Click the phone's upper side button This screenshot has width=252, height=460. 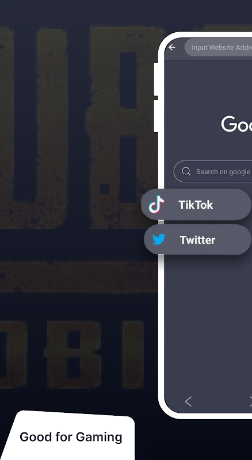click(x=156, y=79)
